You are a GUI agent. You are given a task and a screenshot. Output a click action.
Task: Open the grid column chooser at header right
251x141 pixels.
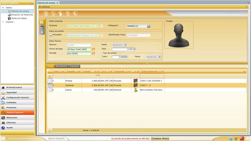[x=244, y=71]
